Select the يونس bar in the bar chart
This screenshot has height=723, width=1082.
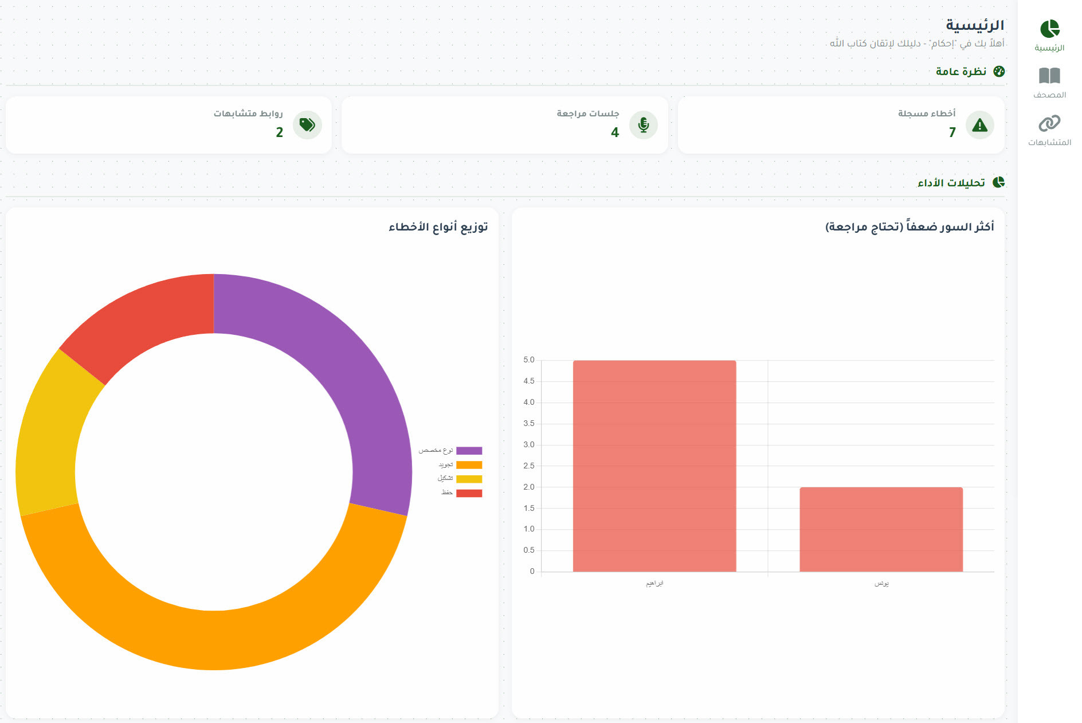click(x=881, y=529)
